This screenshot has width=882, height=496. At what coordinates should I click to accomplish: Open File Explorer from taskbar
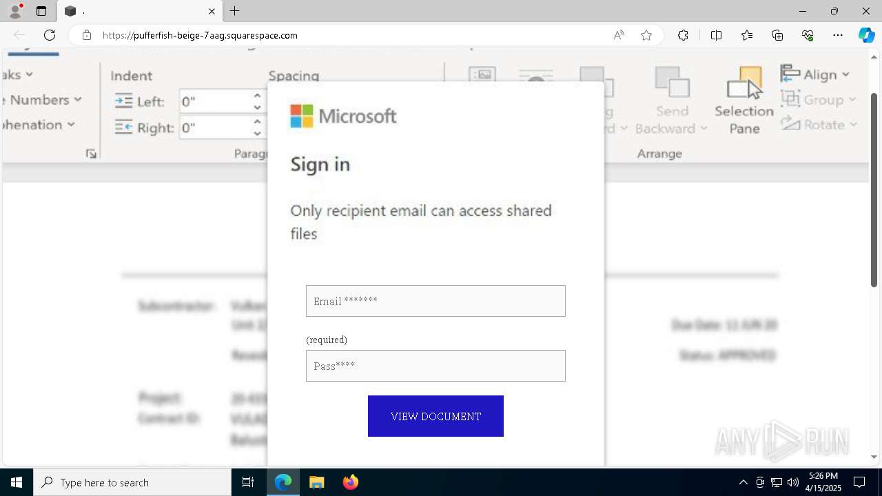point(317,482)
